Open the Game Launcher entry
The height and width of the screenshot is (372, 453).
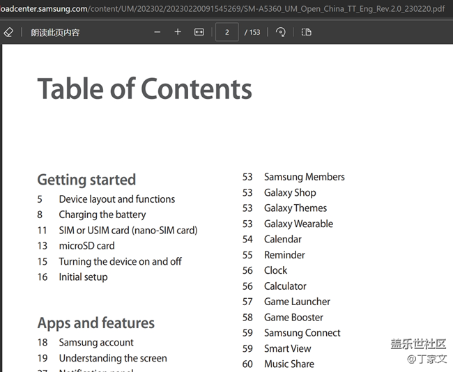click(x=297, y=302)
